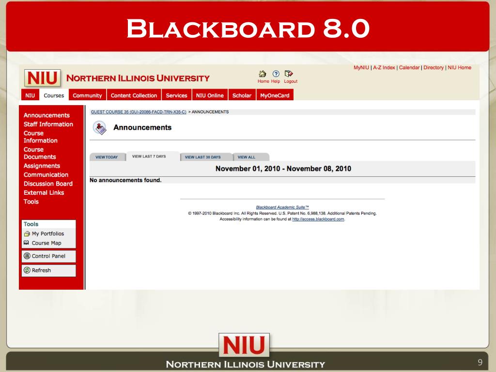This screenshot has height=372, width=496.
Task: Open Help via the question mark icon
Action: click(x=276, y=74)
